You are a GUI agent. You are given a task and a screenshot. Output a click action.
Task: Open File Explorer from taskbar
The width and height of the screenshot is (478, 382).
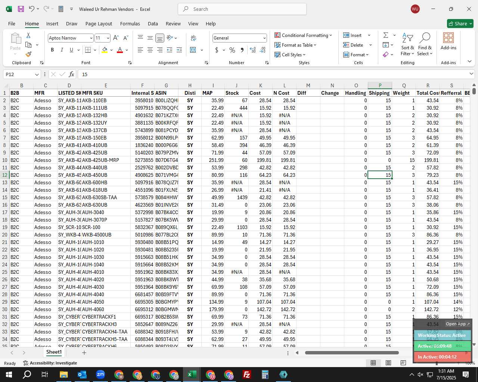[x=63, y=375]
